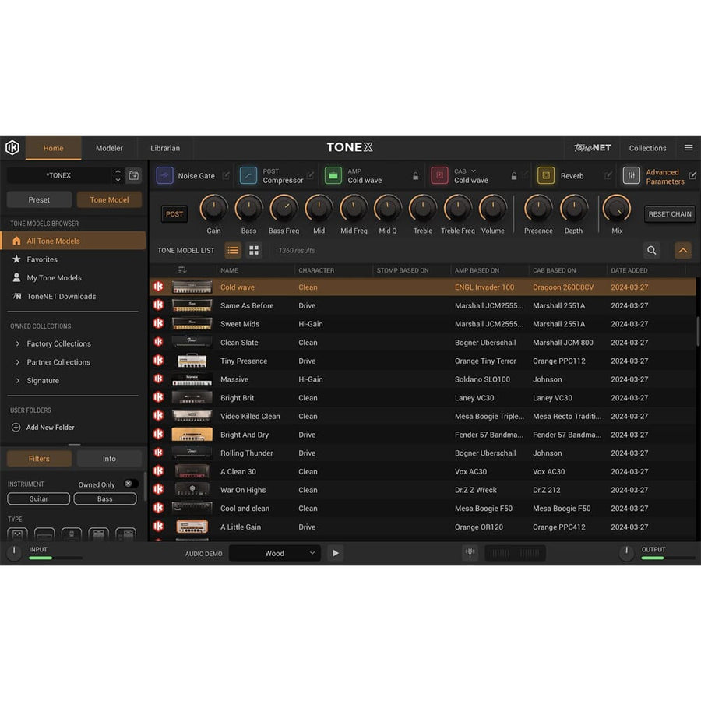Screen dimensions: 701x701
Task: Toggle the Bass instrument filter
Action: pos(105,498)
